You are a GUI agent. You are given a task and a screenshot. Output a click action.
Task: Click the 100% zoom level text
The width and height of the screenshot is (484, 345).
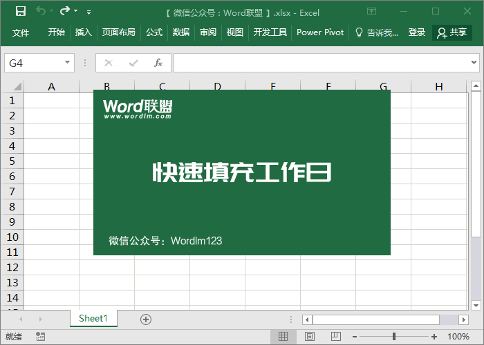(x=458, y=337)
